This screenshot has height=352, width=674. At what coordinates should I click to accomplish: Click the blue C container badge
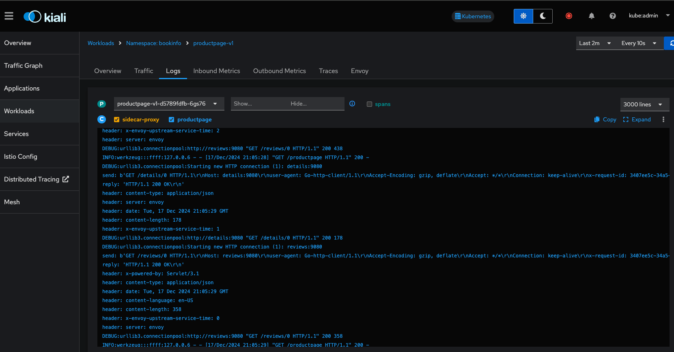click(101, 119)
